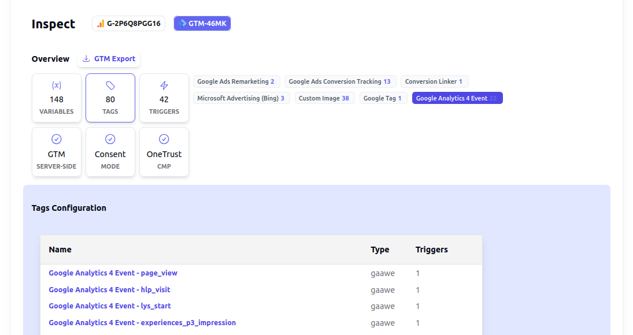Image resolution: width=633 pixels, height=335 pixels.
Task: Open the 80 Tags card
Action: coord(110,98)
